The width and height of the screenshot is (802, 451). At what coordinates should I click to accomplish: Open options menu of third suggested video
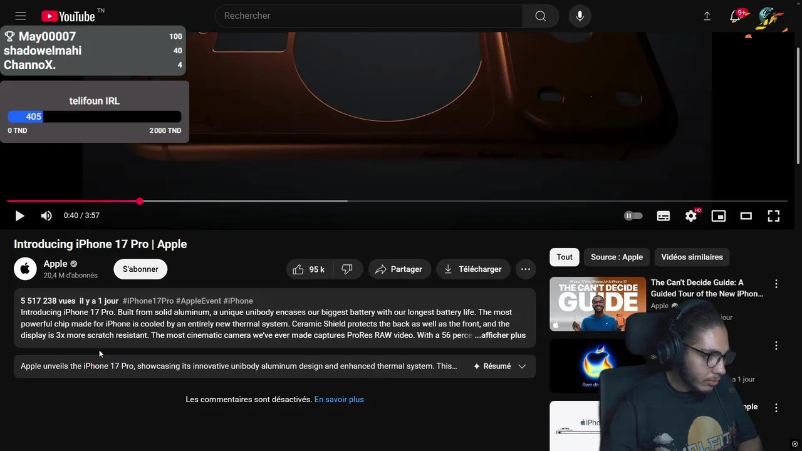776,408
